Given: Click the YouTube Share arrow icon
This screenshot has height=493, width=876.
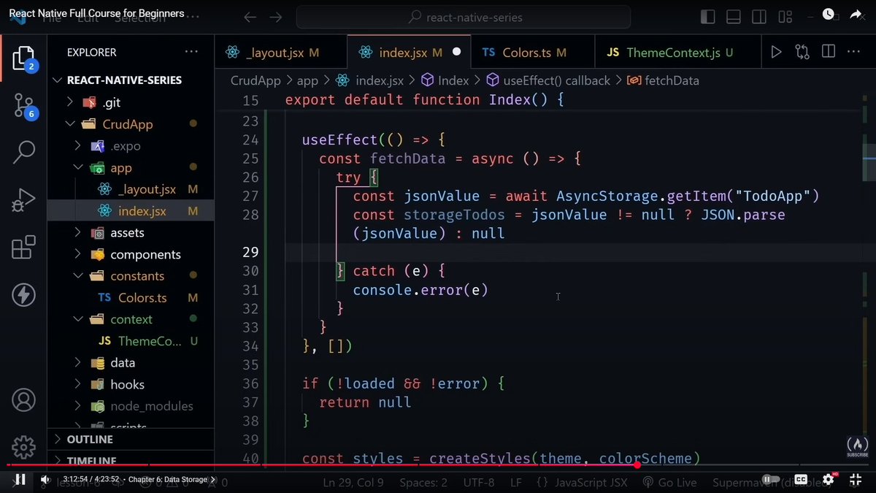Looking at the screenshot, I should [856, 14].
